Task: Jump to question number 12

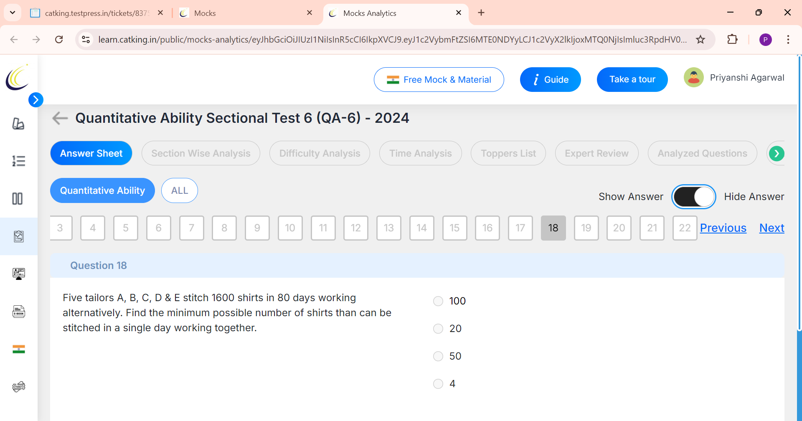Action: click(356, 228)
